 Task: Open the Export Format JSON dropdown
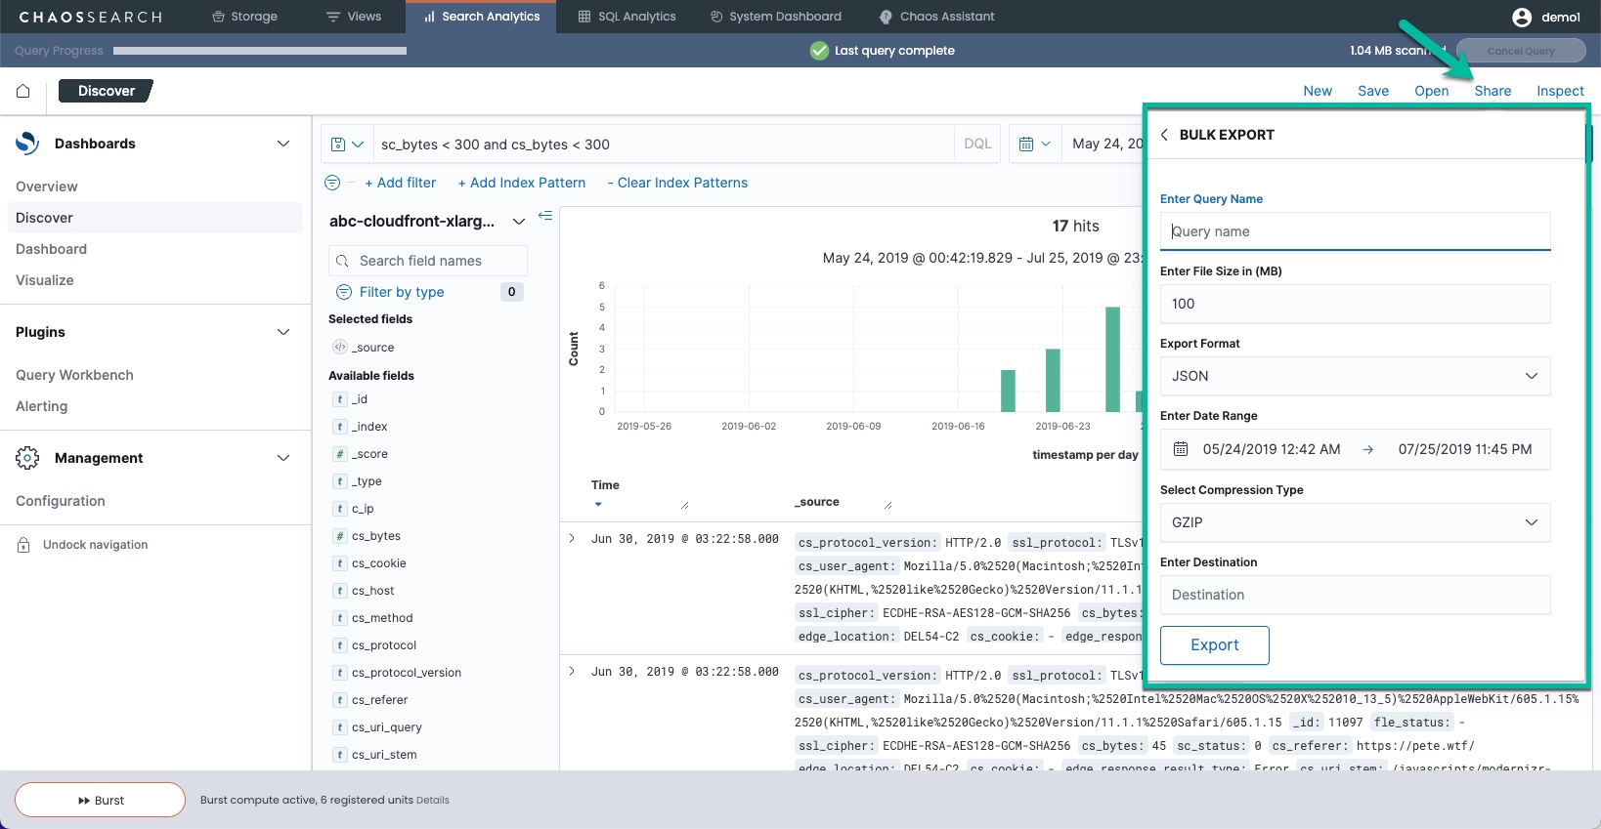pyautogui.click(x=1355, y=376)
